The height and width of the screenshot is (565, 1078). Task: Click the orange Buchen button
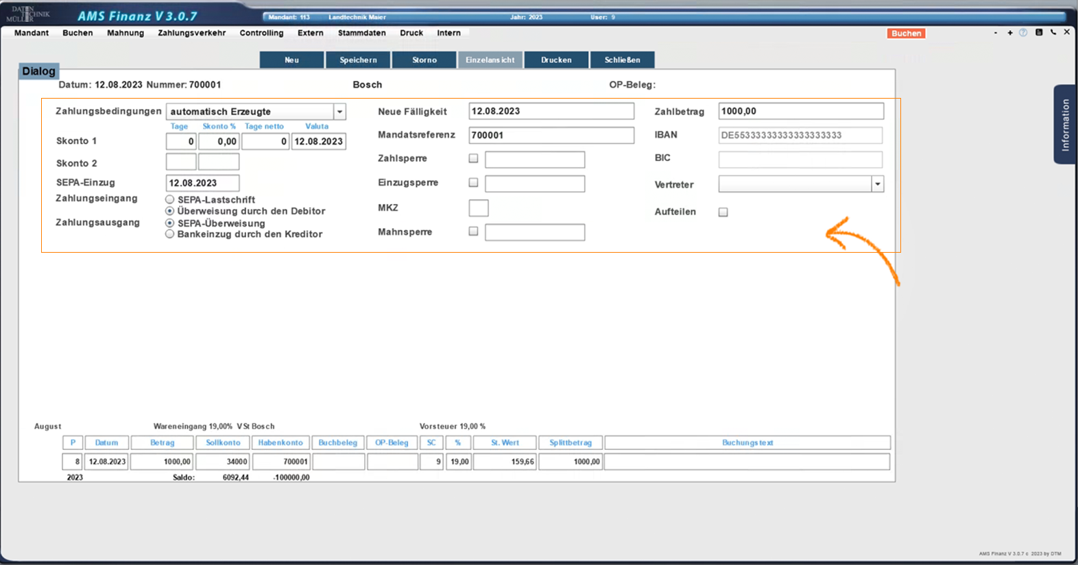(x=906, y=34)
